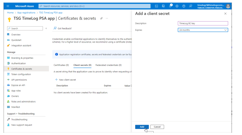Click the Support + Troubleshooting heading
The height and width of the screenshot is (135, 242).
(x=21, y=114)
